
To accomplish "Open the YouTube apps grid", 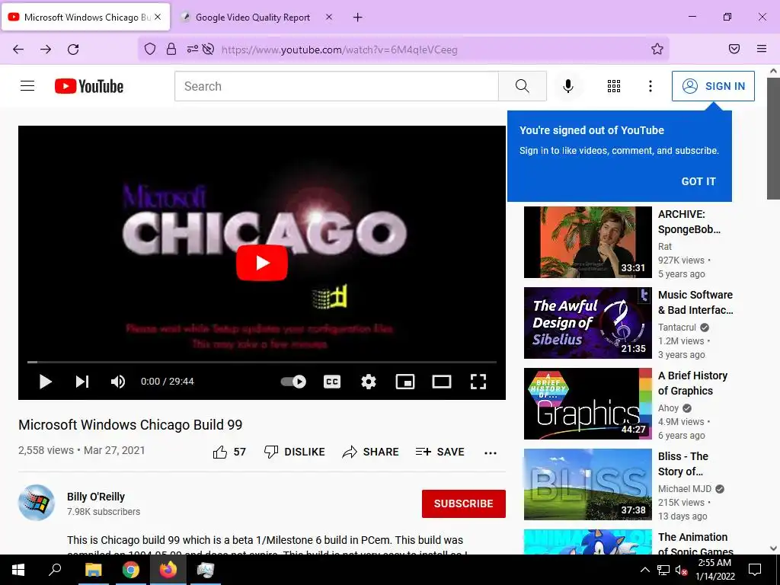I will click(x=614, y=86).
